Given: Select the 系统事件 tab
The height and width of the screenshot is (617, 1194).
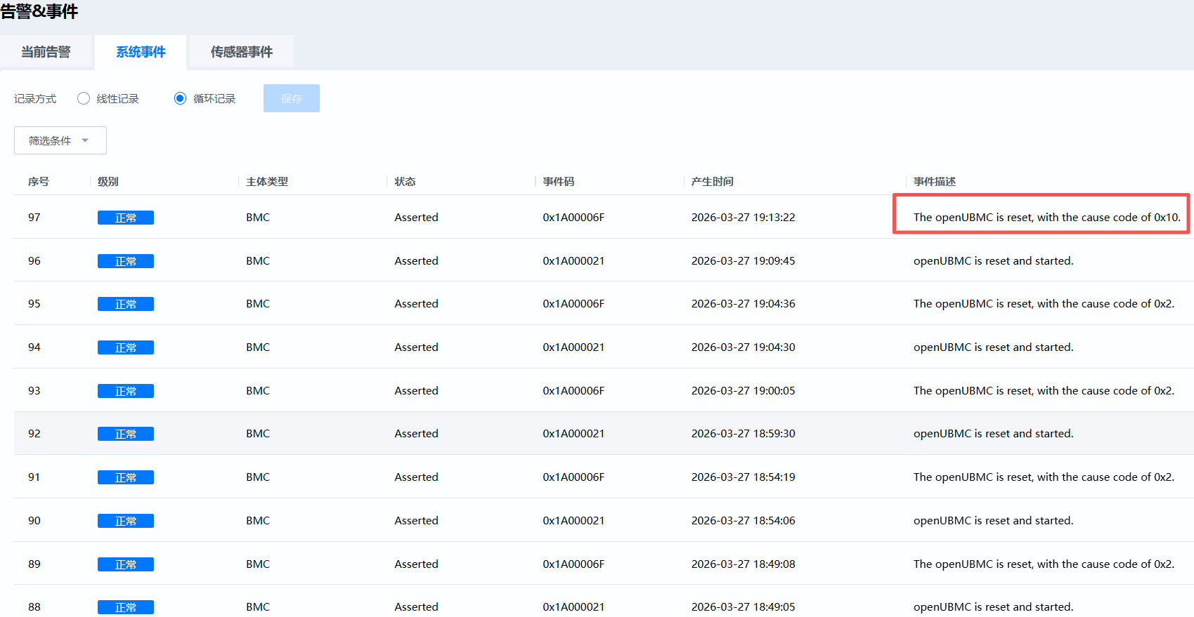Looking at the screenshot, I should coord(141,52).
